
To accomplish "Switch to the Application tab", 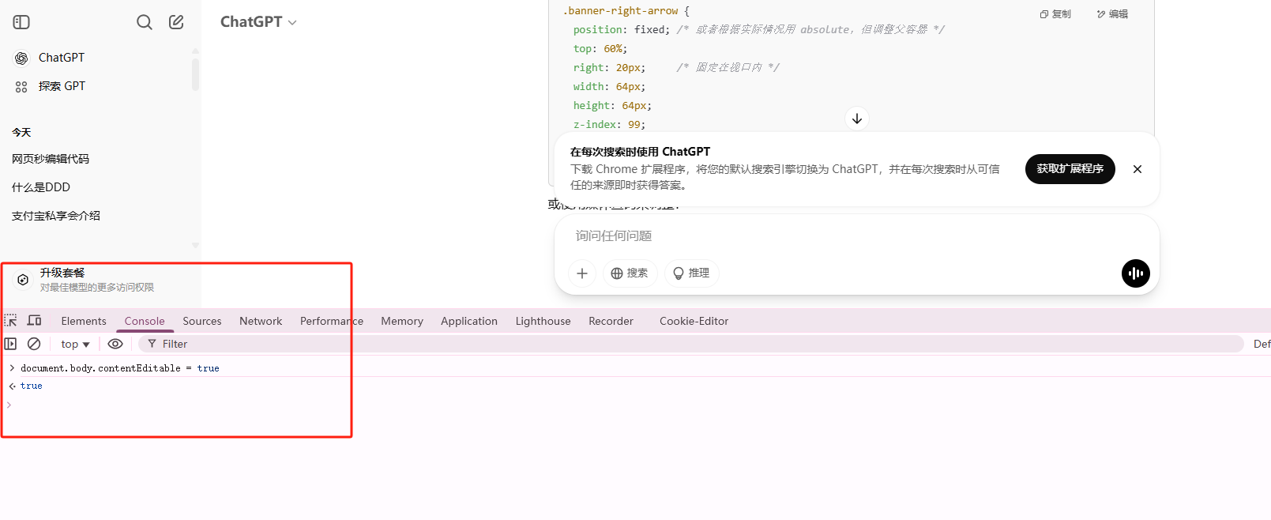I will pos(469,321).
